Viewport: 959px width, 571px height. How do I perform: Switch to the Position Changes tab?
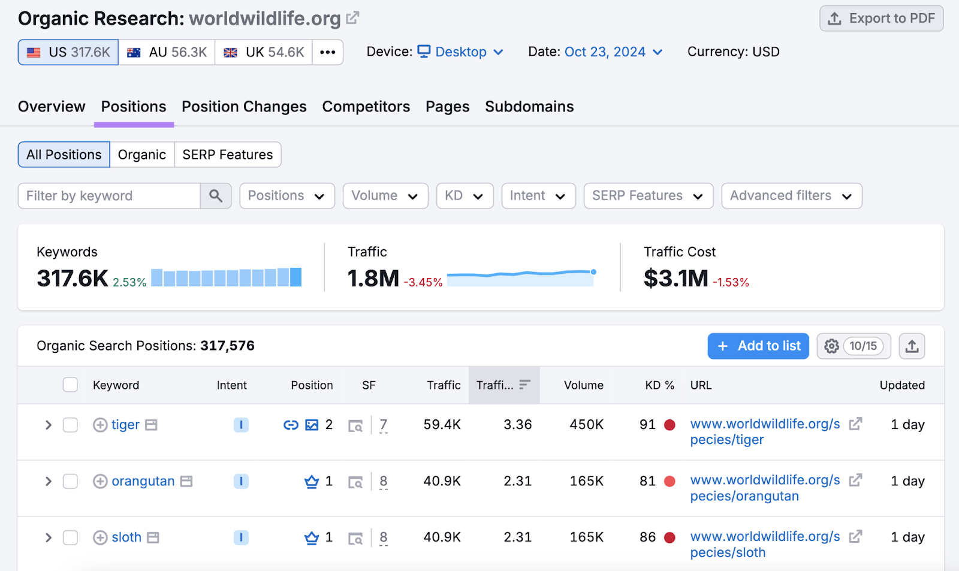coord(244,107)
